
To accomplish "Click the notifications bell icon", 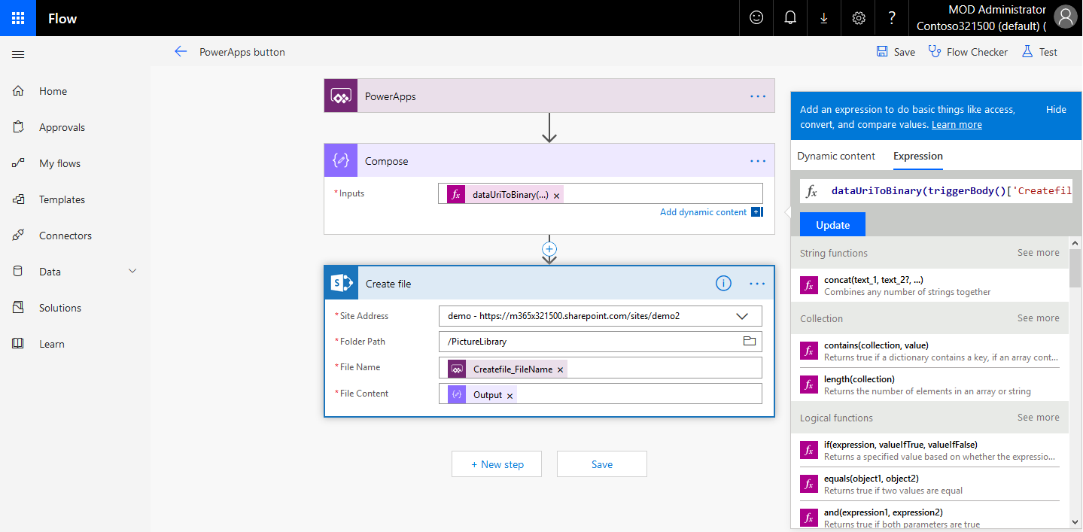I will 790,18.
